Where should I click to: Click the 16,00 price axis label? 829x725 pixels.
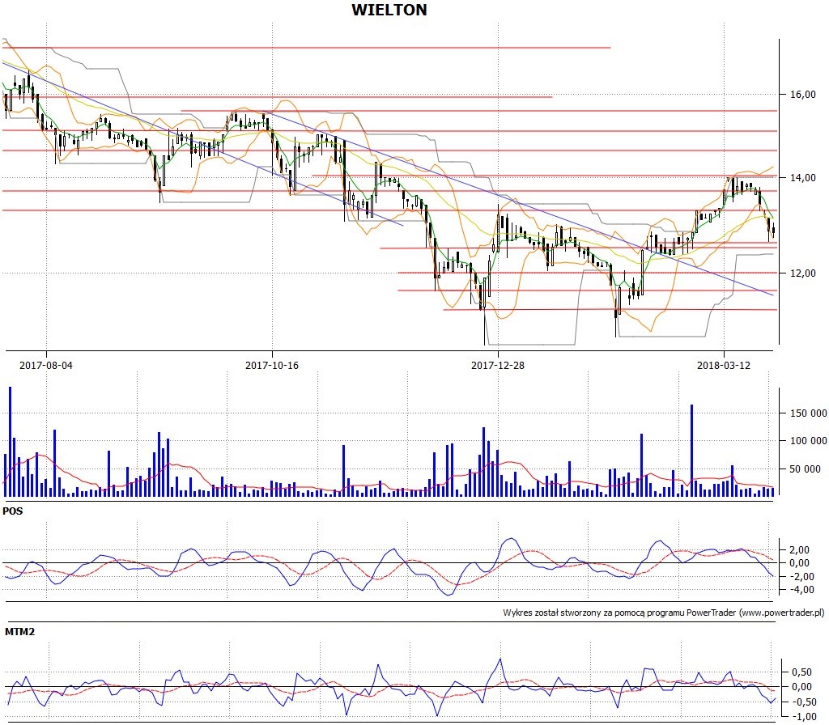803,95
